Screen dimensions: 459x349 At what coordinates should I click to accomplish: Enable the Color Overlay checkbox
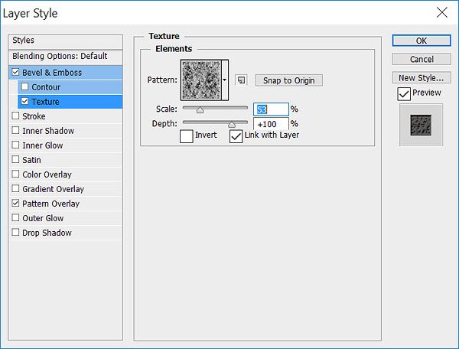point(15,174)
